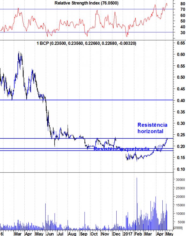
Task: Click the Sep month label
Action: coord(84,234)
